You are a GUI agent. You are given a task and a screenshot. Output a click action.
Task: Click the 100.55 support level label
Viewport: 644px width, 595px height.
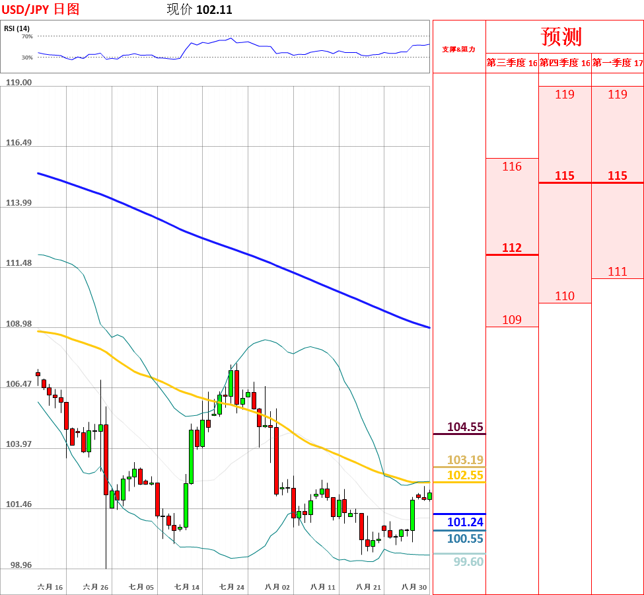(465, 539)
